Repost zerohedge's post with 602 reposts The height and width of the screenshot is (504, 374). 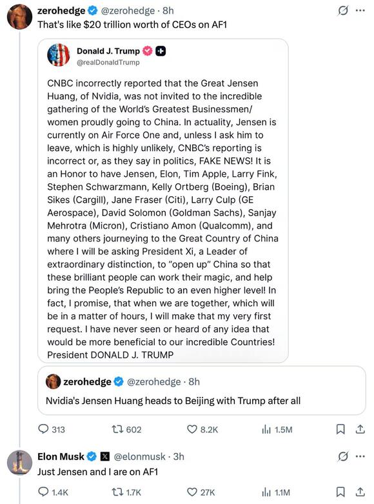tap(126, 429)
